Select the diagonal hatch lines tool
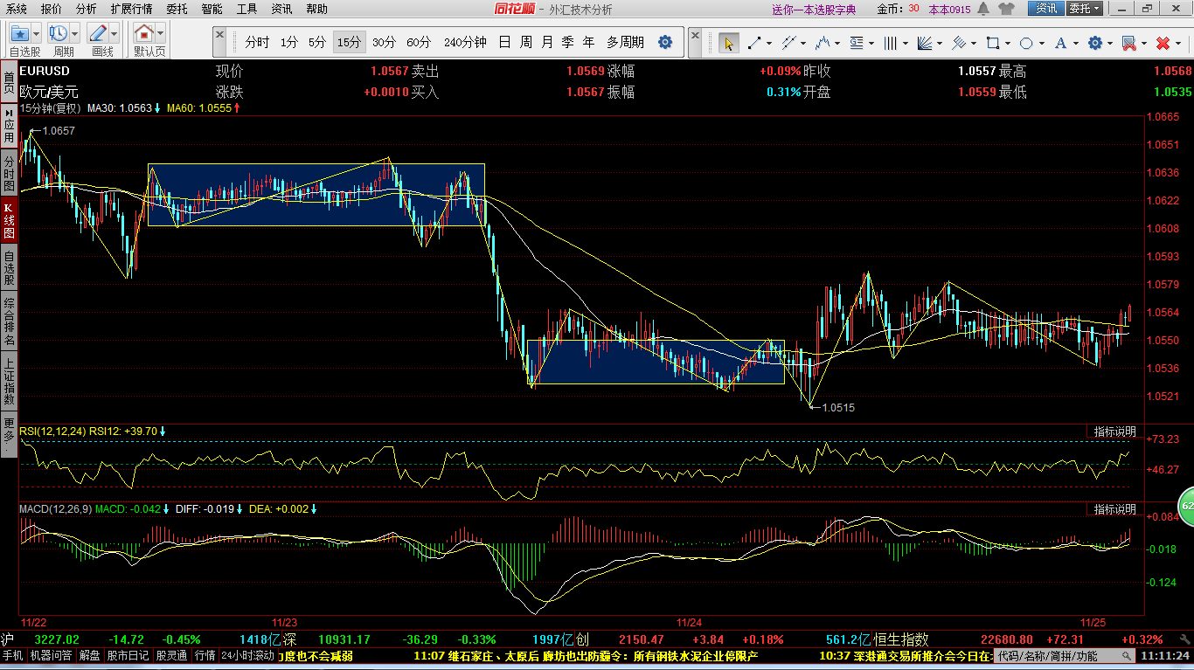Screen dimensions: 1194x670 pos(959,43)
